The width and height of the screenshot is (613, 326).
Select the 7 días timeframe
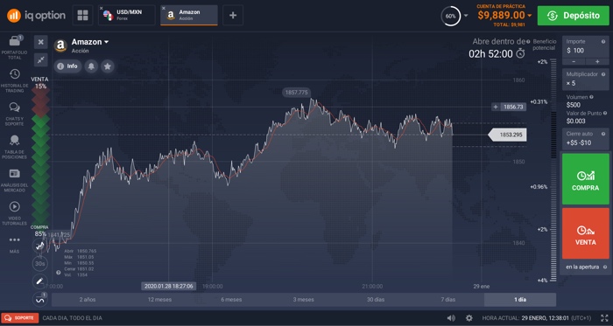tap(447, 300)
